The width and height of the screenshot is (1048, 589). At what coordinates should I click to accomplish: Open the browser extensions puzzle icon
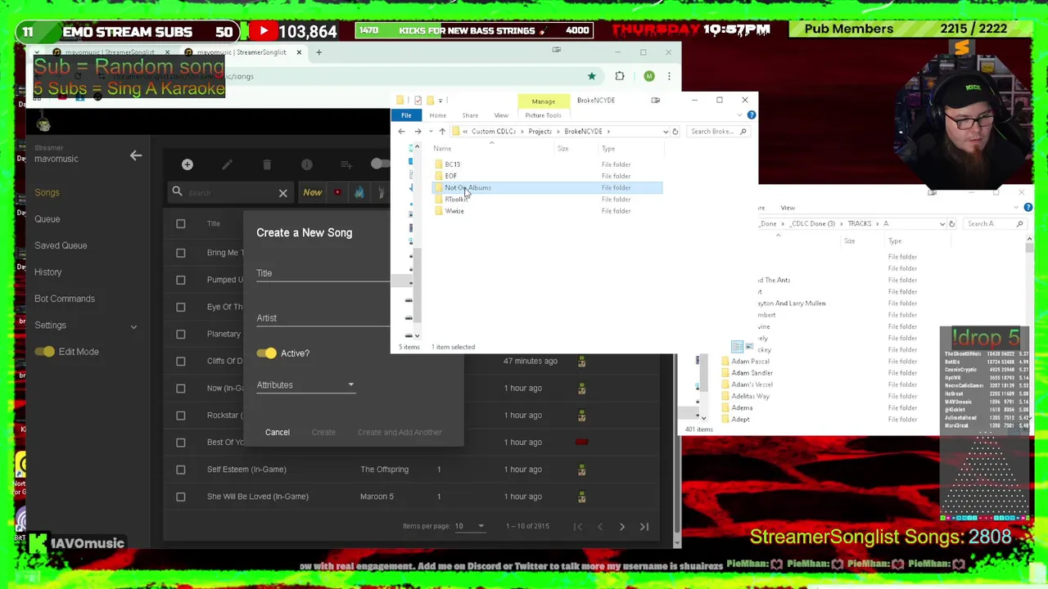point(620,76)
